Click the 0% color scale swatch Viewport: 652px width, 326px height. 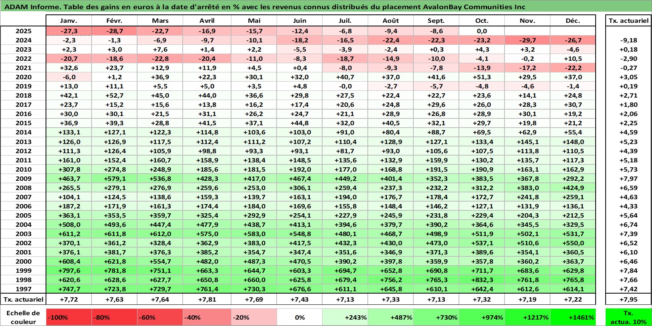click(x=299, y=317)
